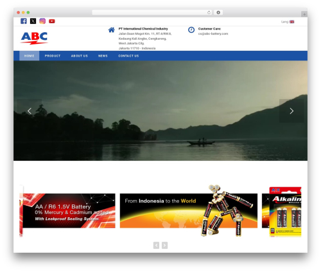Open the About Us menu item

80,56
